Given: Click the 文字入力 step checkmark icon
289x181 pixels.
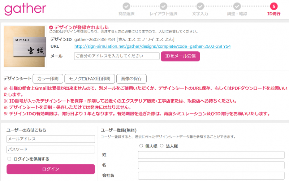Looking at the screenshot, I should click(200, 6).
